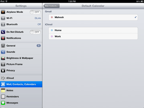Enable the Do Not Disturb switch

pos(35,32)
